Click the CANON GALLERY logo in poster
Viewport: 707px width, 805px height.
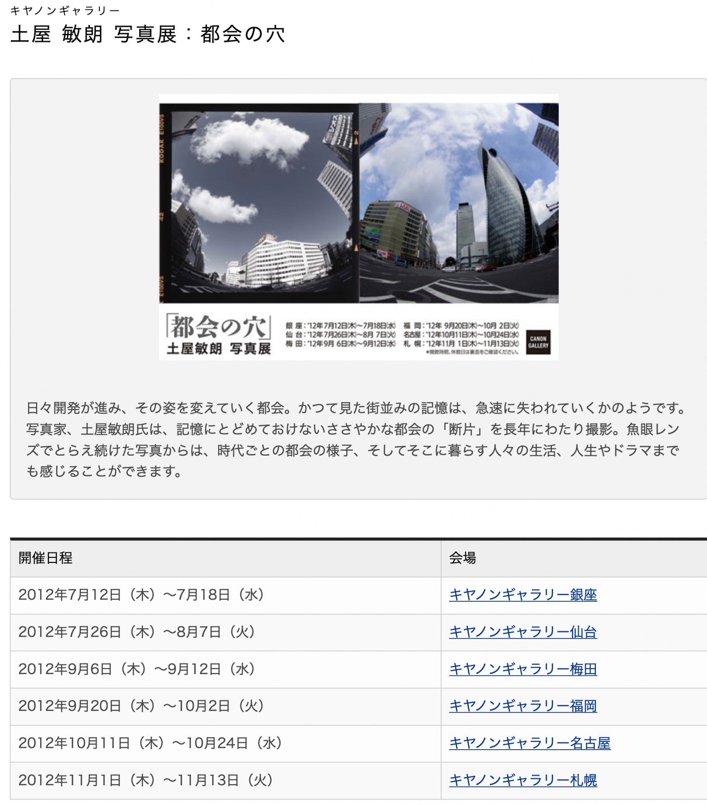tap(538, 342)
